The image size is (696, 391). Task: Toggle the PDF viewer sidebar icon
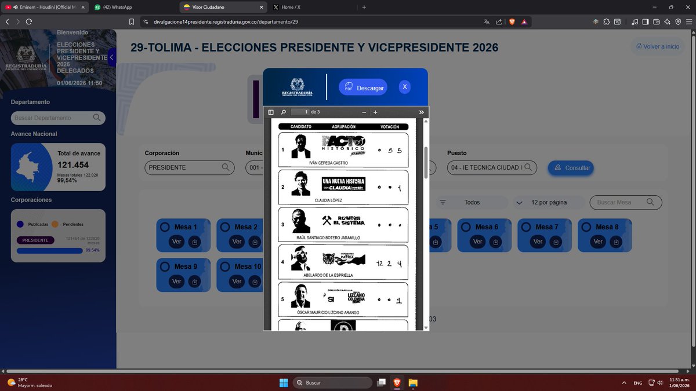[271, 112]
